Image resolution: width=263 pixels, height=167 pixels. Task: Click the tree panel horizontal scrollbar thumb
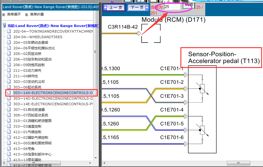[34, 163]
